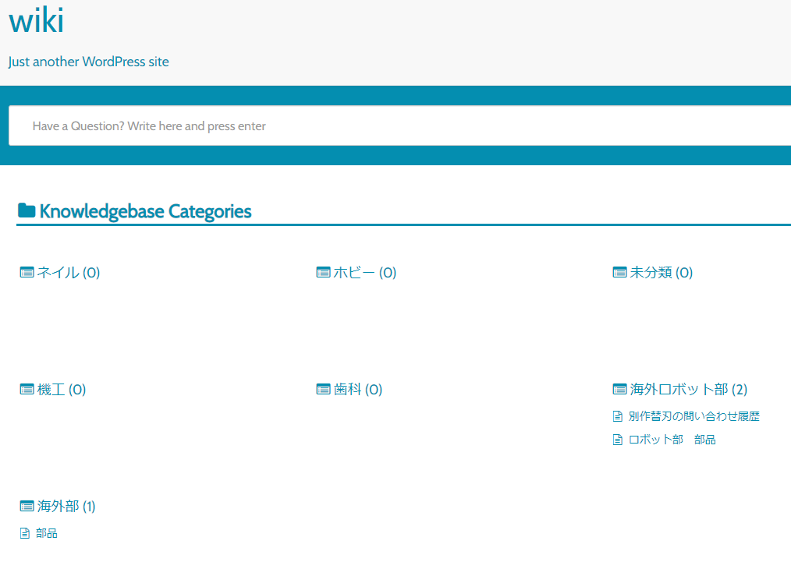Open the ネイル (0) category
The width and height of the screenshot is (791, 562).
pyautogui.click(x=69, y=273)
